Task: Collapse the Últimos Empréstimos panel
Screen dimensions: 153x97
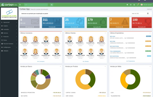Action: 150,33
